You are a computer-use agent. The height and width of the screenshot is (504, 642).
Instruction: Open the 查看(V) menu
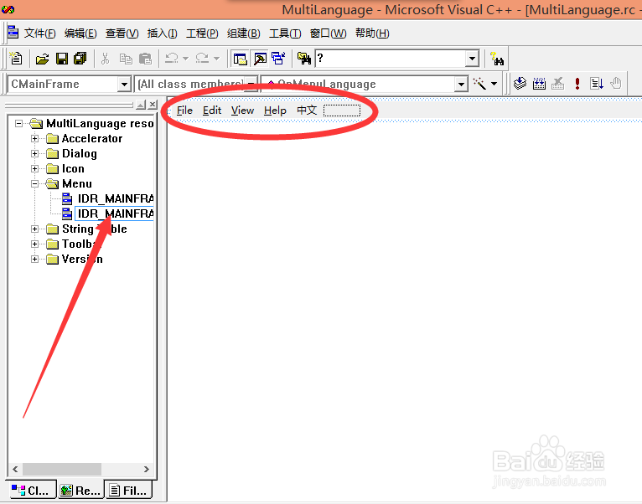122,33
